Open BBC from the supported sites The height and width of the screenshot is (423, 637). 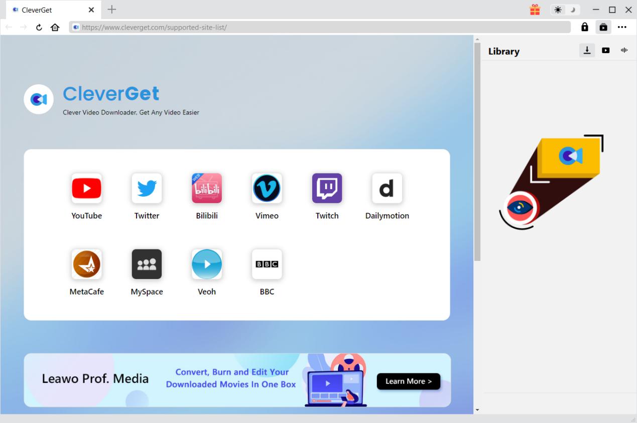point(267,264)
